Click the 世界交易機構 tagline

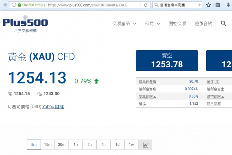click(25, 31)
